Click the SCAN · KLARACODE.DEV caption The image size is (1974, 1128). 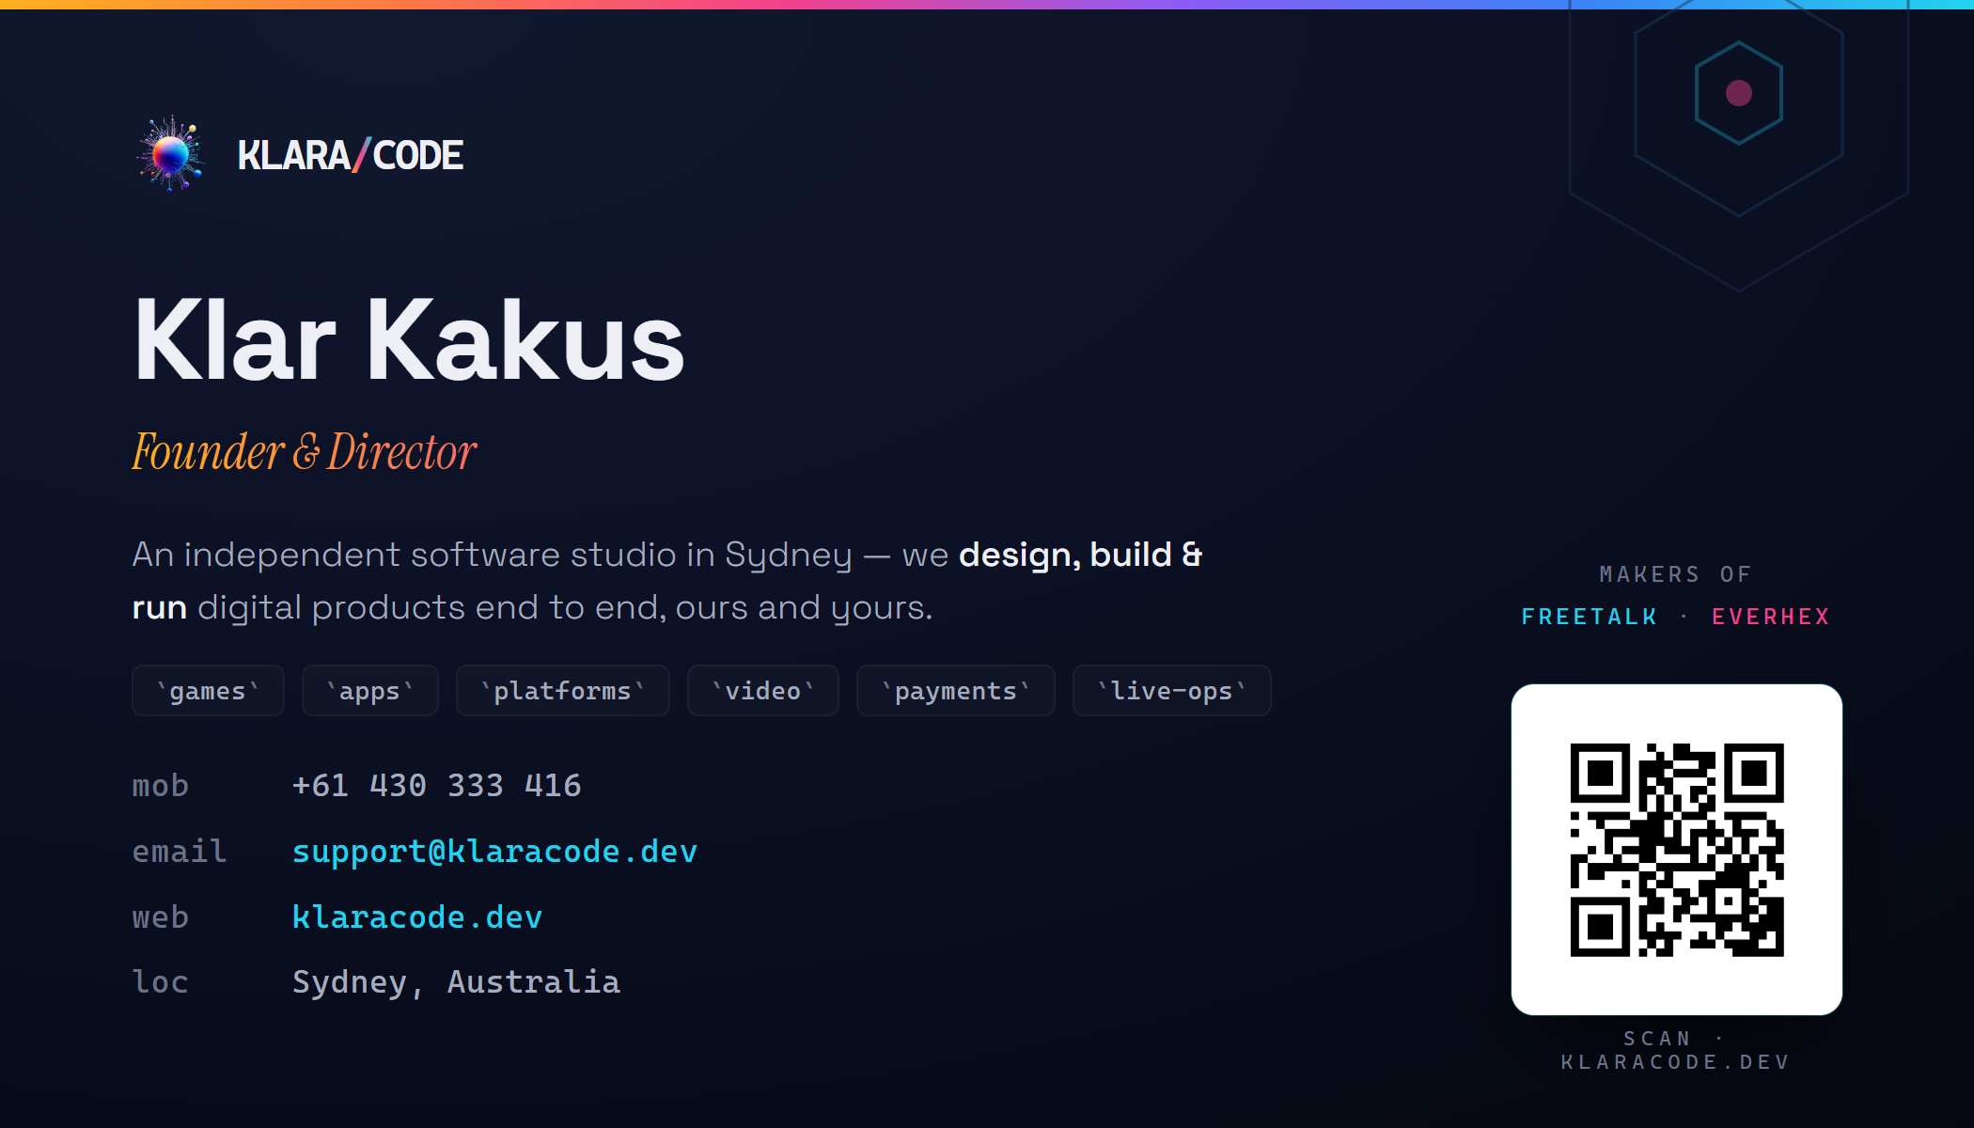[1677, 1050]
